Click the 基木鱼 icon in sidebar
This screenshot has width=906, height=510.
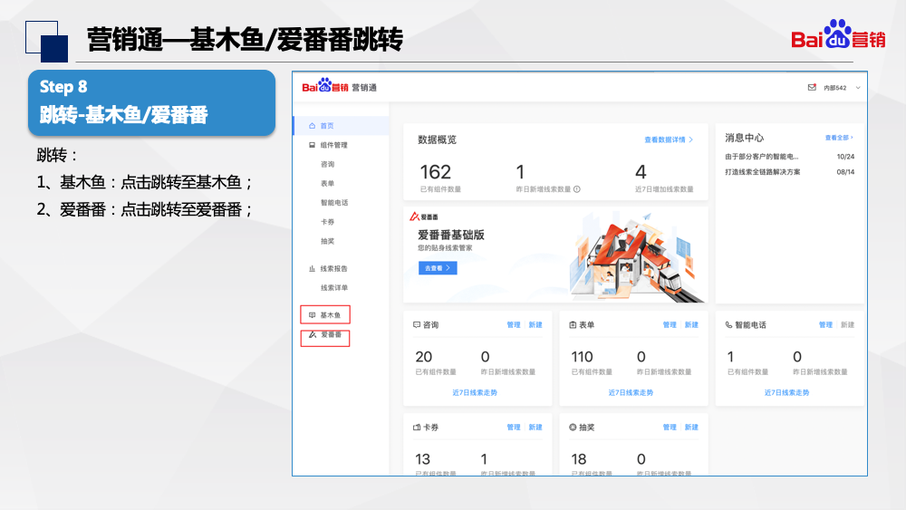click(312, 314)
